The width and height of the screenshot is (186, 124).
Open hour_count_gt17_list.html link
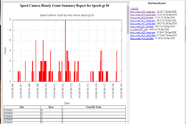tap(142, 26)
